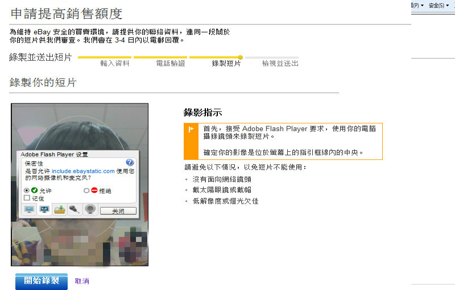
Task: Click the 關闭 button in Flash dialog
Action: pyautogui.click(x=118, y=211)
